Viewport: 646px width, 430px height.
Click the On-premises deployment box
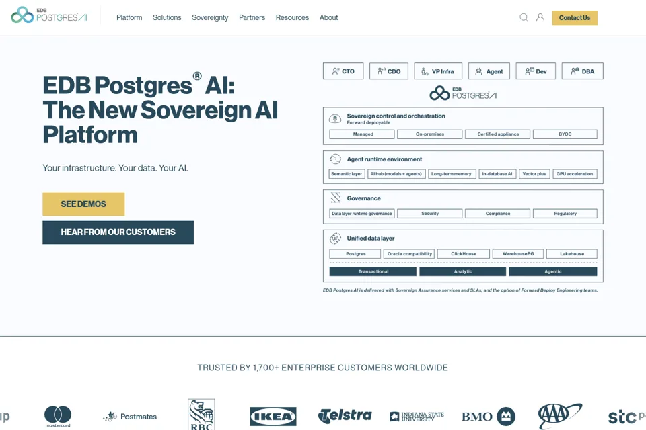click(x=430, y=134)
